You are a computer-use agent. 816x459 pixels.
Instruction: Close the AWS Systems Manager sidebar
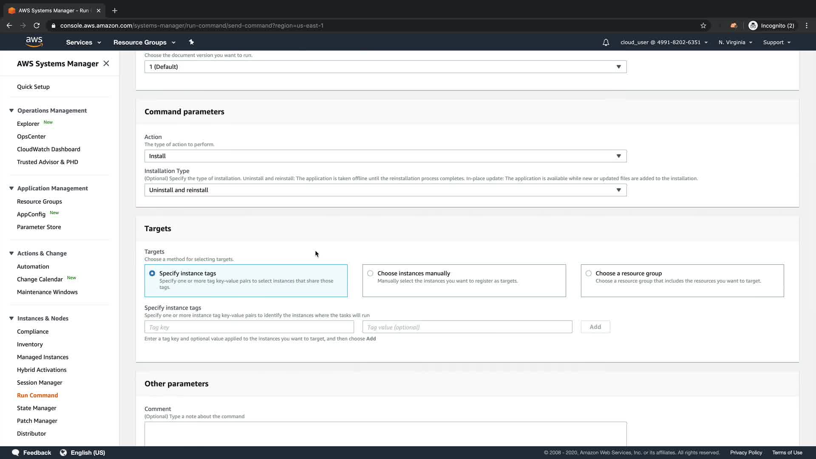[106, 63]
